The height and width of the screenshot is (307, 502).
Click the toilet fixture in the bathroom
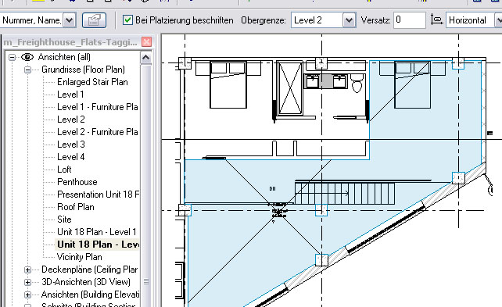[357, 83]
